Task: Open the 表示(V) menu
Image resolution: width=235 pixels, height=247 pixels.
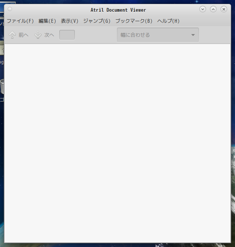Action: 70,21
